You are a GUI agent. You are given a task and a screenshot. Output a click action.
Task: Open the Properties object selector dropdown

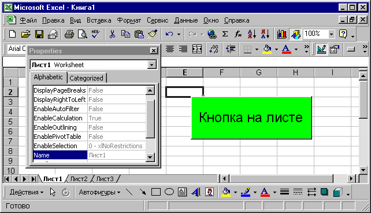[151, 65]
